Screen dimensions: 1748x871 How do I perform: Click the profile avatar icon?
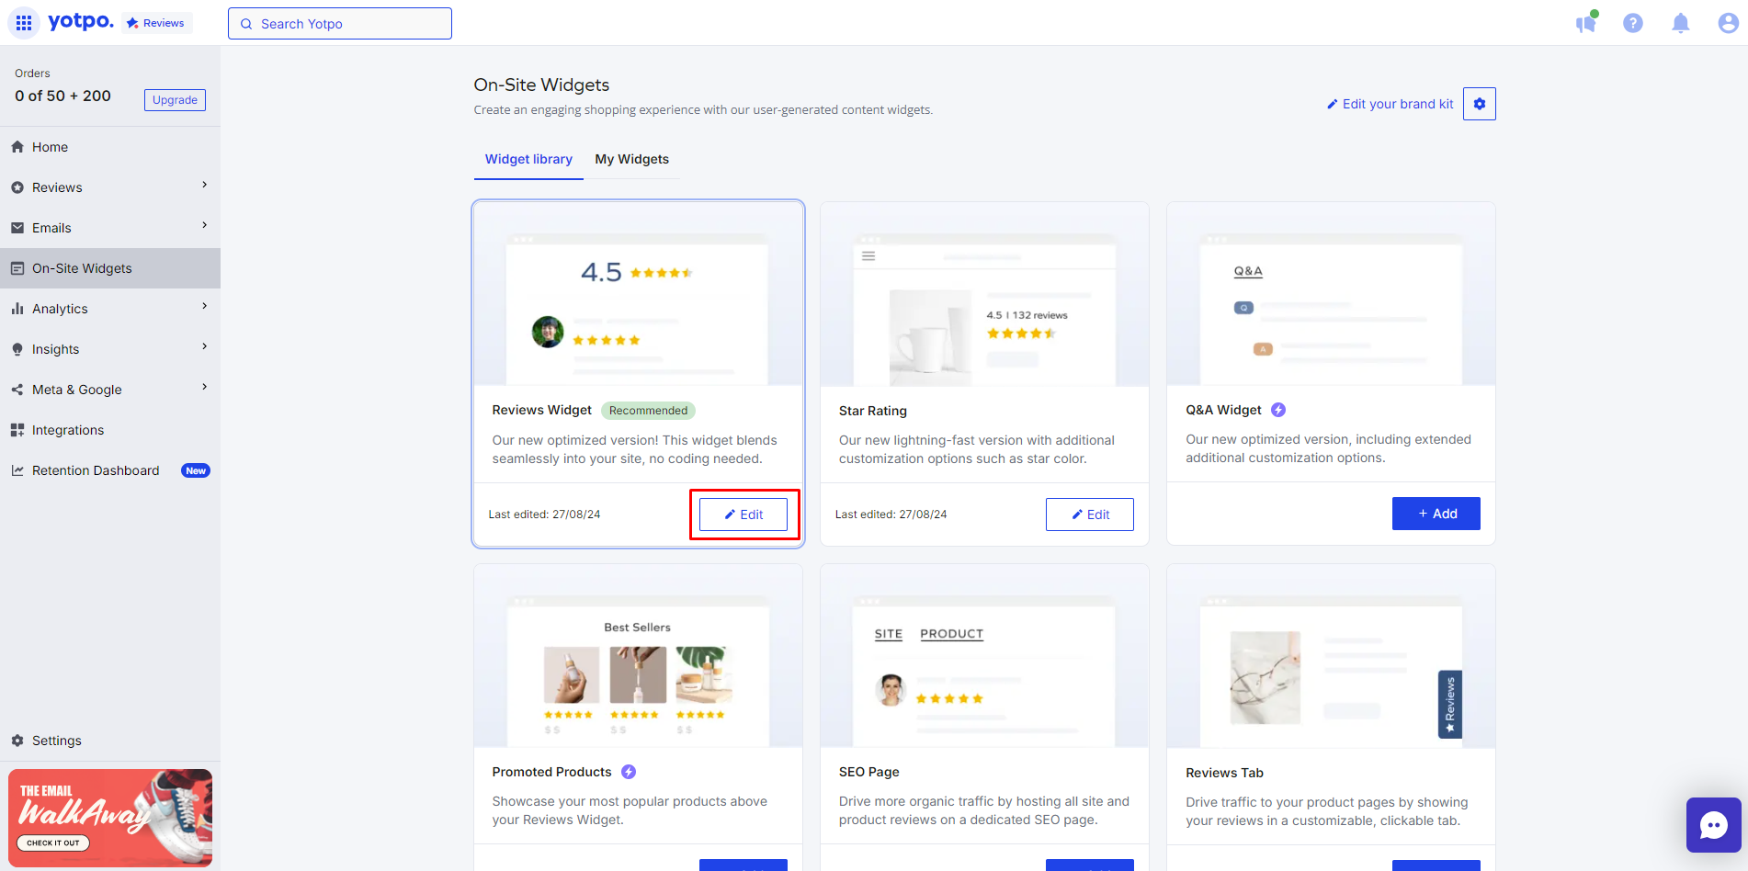pos(1728,23)
